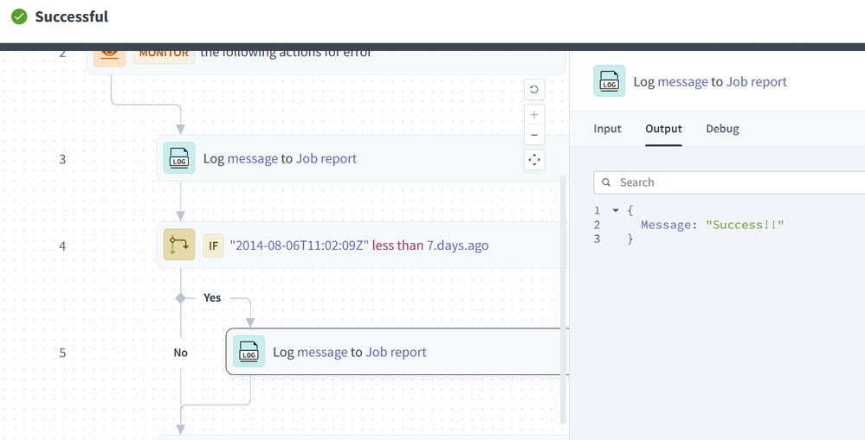Click the search magnifier icon
The width and height of the screenshot is (865, 440).
click(x=606, y=182)
